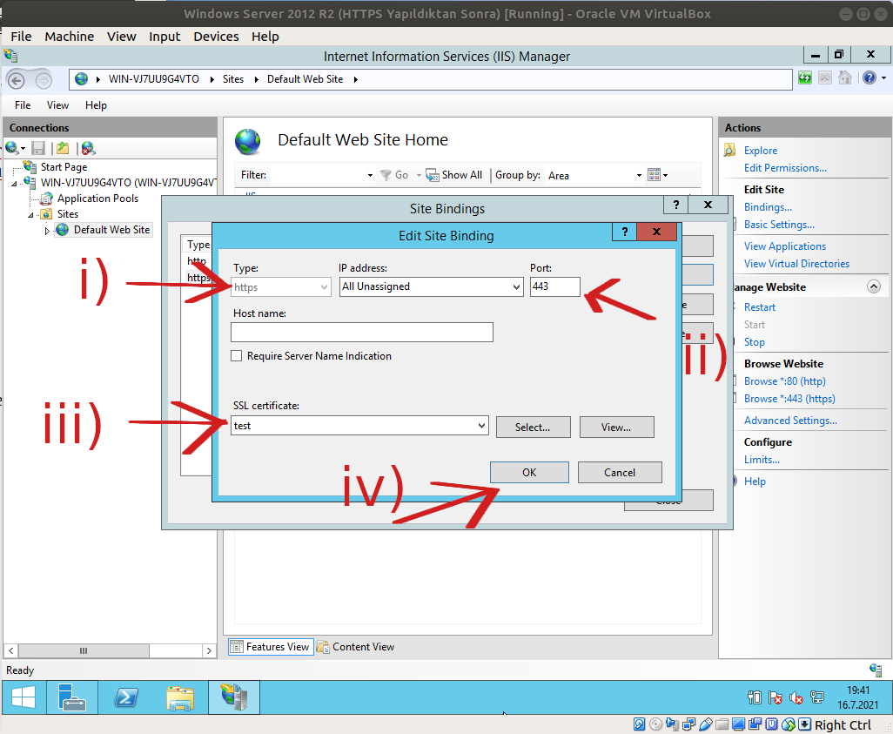Open the VirtualBox Devices menu
Viewport: 893px width, 734px height.
coord(217,37)
